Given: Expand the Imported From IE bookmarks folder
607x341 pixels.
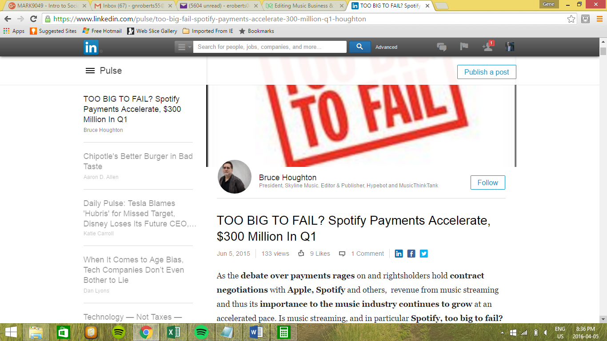Looking at the screenshot, I should pyautogui.click(x=208, y=31).
